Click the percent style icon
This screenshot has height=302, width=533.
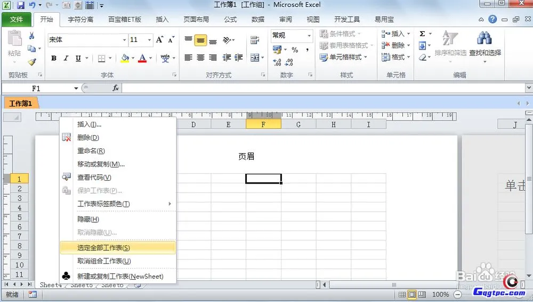pos(294,49)
